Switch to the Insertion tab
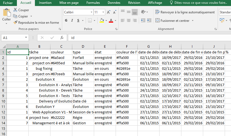This screenshot has height=136, width=231. 45,3
